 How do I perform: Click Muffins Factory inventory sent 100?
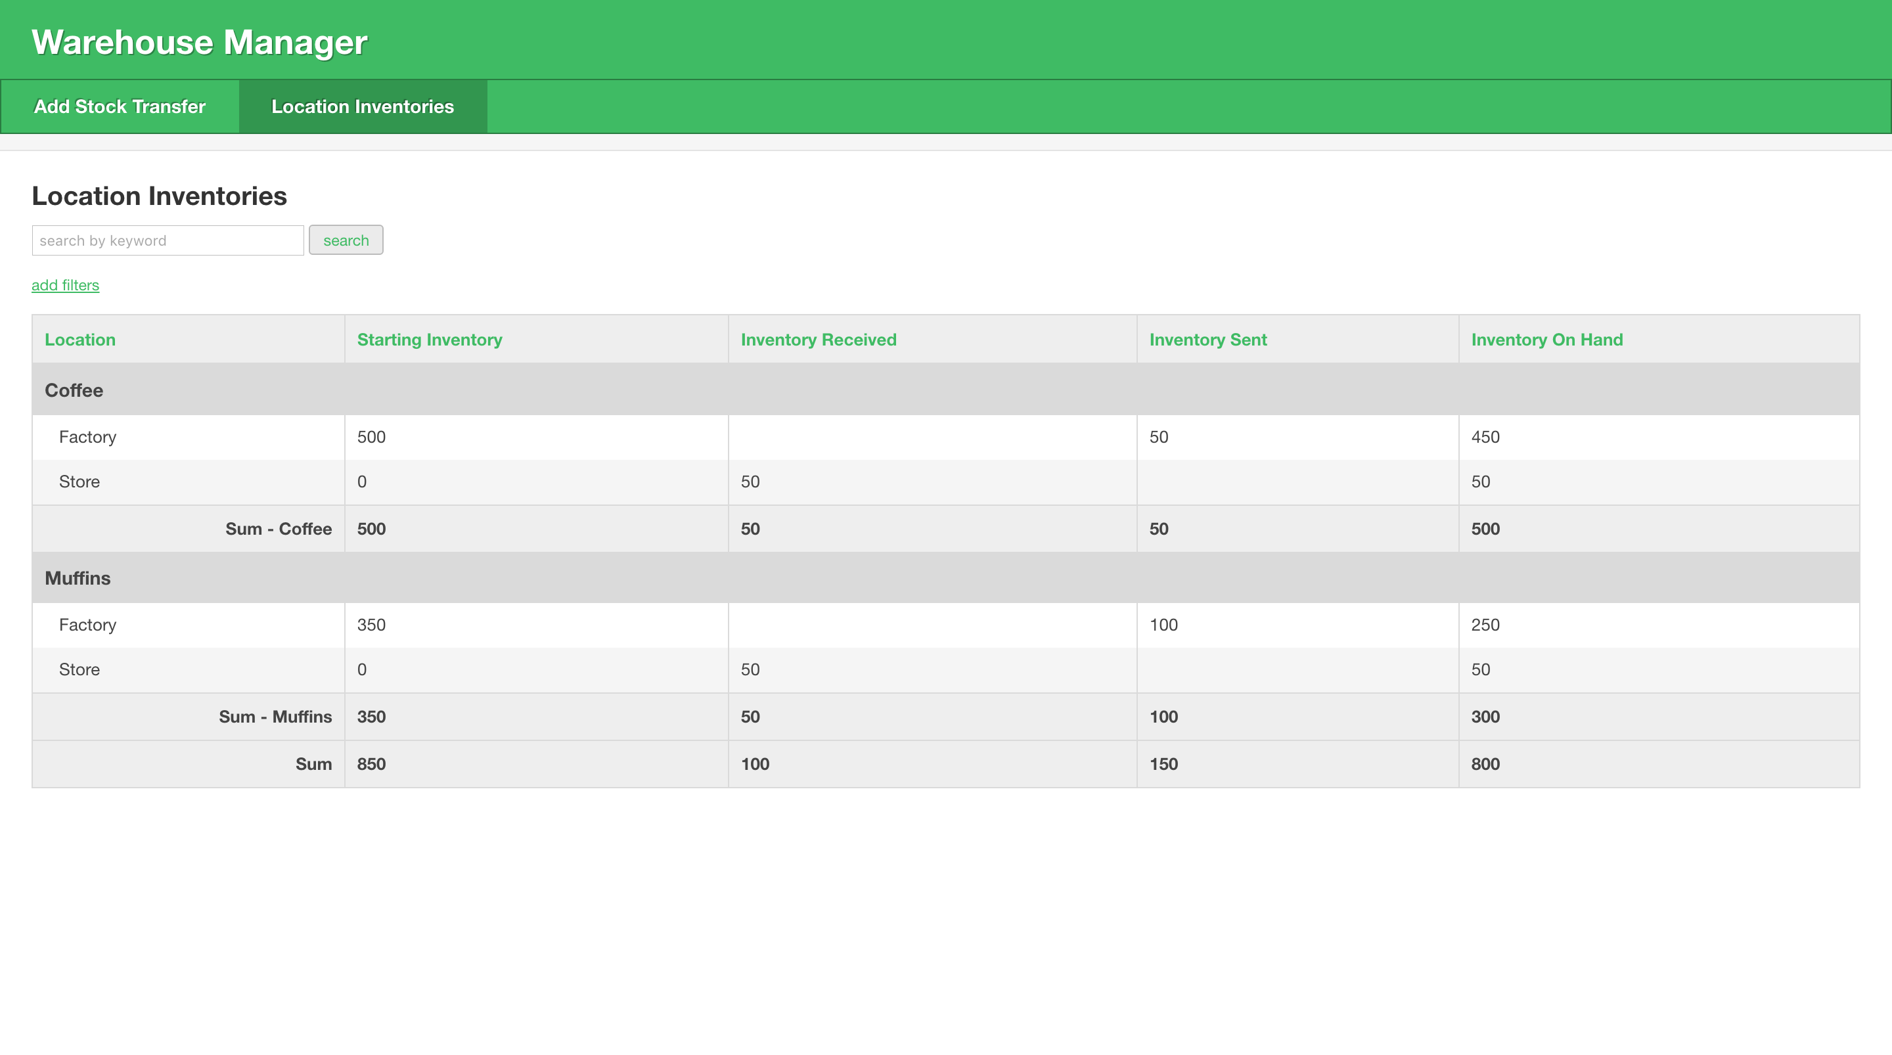(x=1163, y=625)
